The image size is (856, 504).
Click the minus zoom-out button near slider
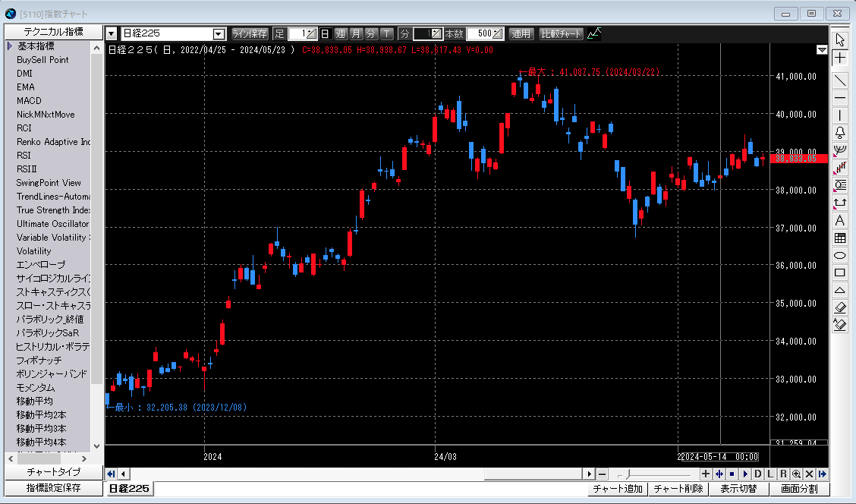[602, 474]
